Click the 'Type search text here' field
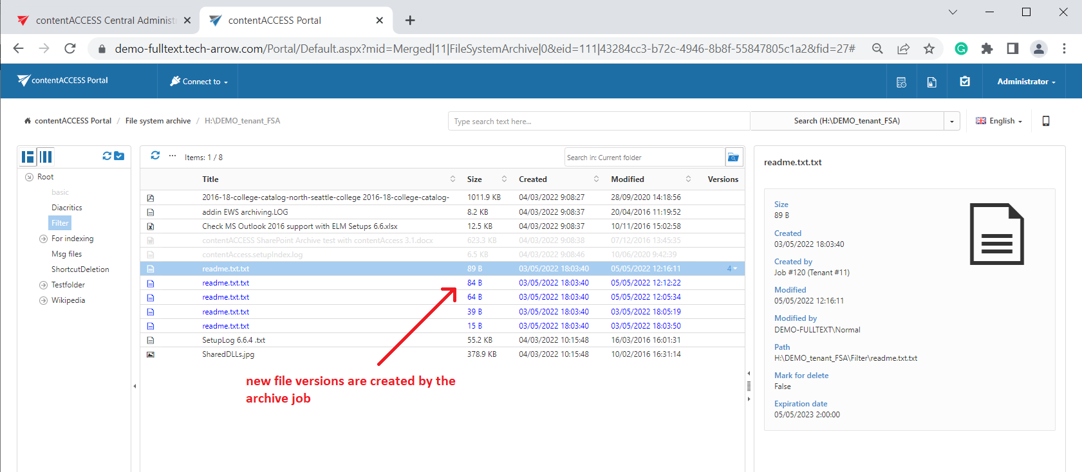 click(x=599, y=121)
